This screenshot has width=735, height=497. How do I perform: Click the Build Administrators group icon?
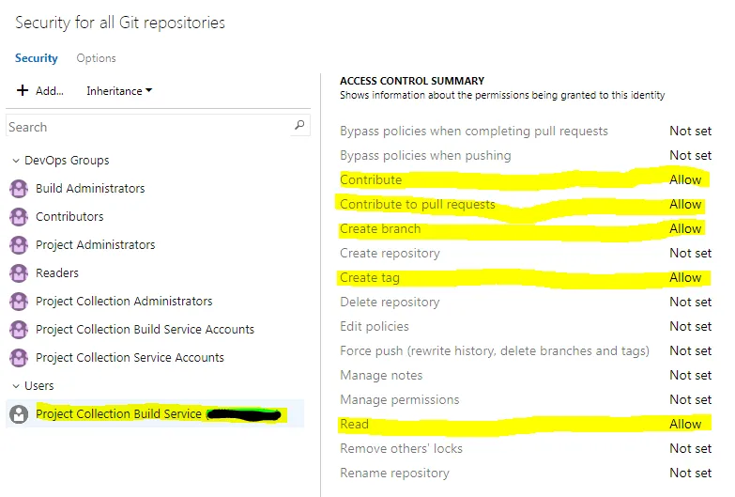[19, 189]
